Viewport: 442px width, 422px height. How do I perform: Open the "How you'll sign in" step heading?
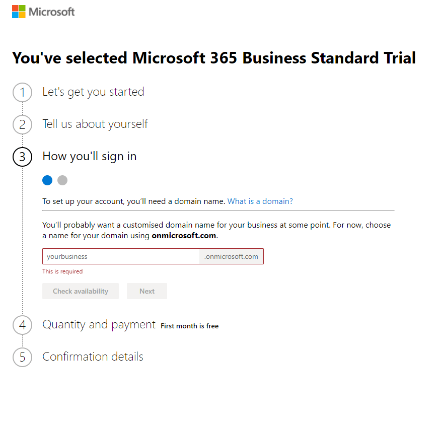tap(90, 156)
